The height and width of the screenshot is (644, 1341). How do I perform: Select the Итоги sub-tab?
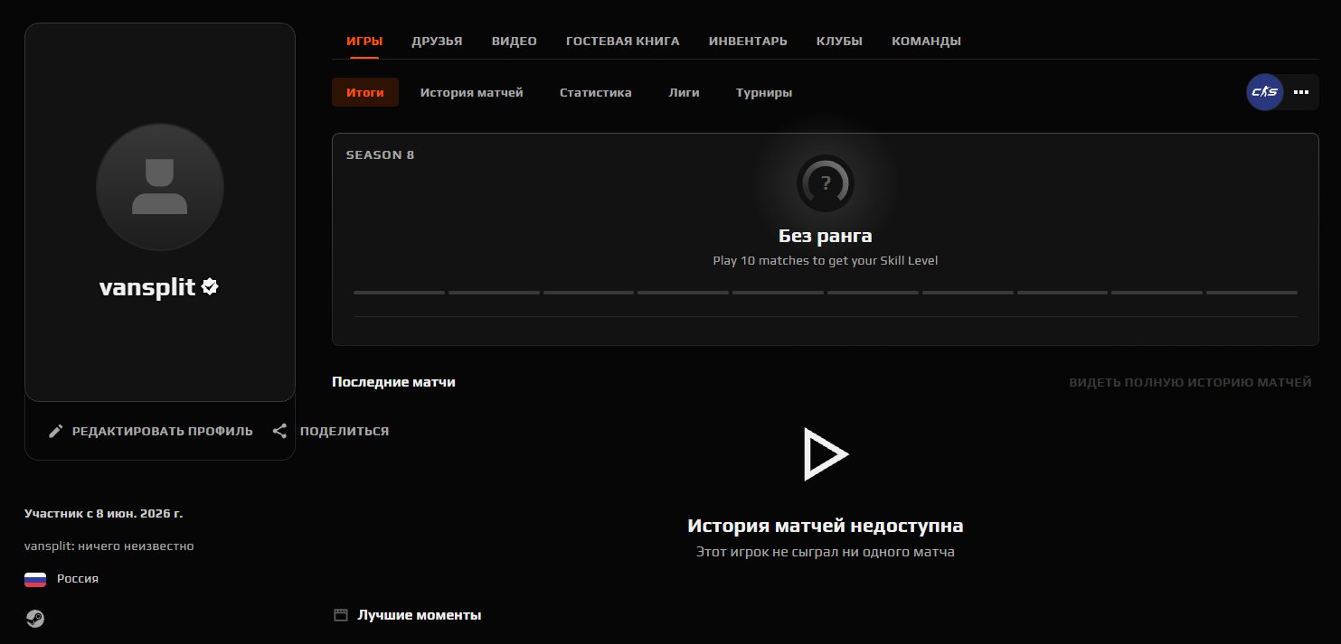[365, 92]
